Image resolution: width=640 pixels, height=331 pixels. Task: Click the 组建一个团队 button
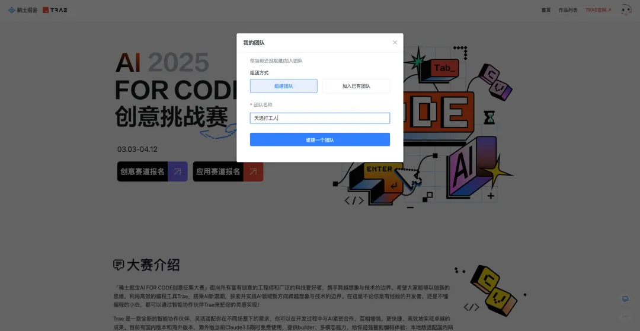click(x=320, y=140)
